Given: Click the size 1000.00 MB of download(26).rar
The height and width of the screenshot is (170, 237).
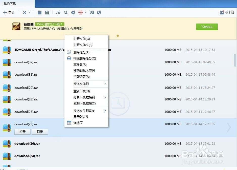Looking at the screenshot, I should 173,144.
